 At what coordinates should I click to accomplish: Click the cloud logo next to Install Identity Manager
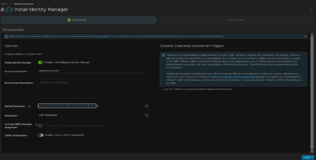point(9,10)
